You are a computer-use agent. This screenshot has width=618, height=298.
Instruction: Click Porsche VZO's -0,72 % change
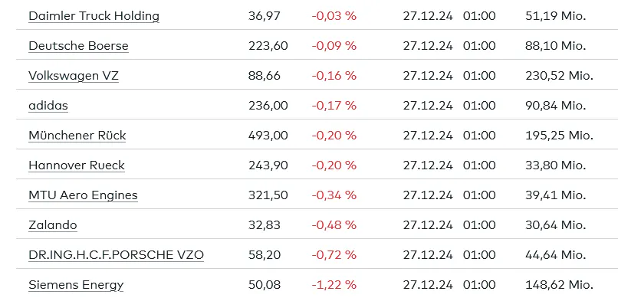click(334, 255)
